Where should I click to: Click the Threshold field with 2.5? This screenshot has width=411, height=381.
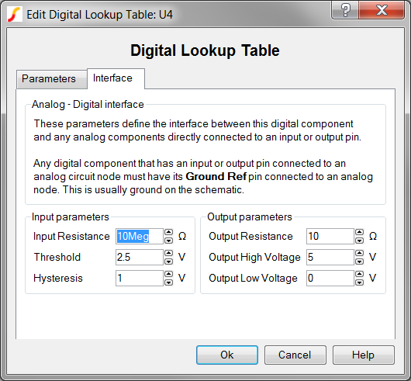click(x=140, y=258)
